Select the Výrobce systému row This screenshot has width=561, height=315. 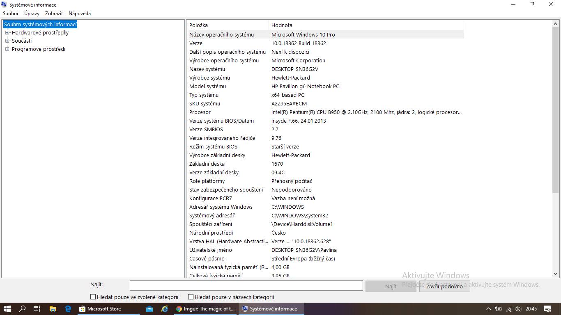click(326, 78)
